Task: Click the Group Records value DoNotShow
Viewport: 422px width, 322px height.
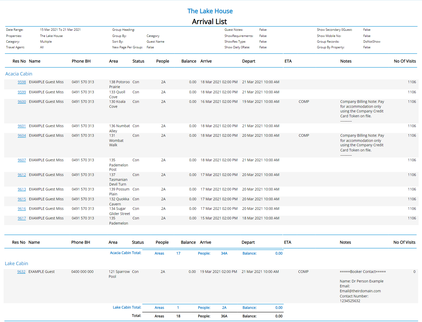Action: (x=372, y=42)
